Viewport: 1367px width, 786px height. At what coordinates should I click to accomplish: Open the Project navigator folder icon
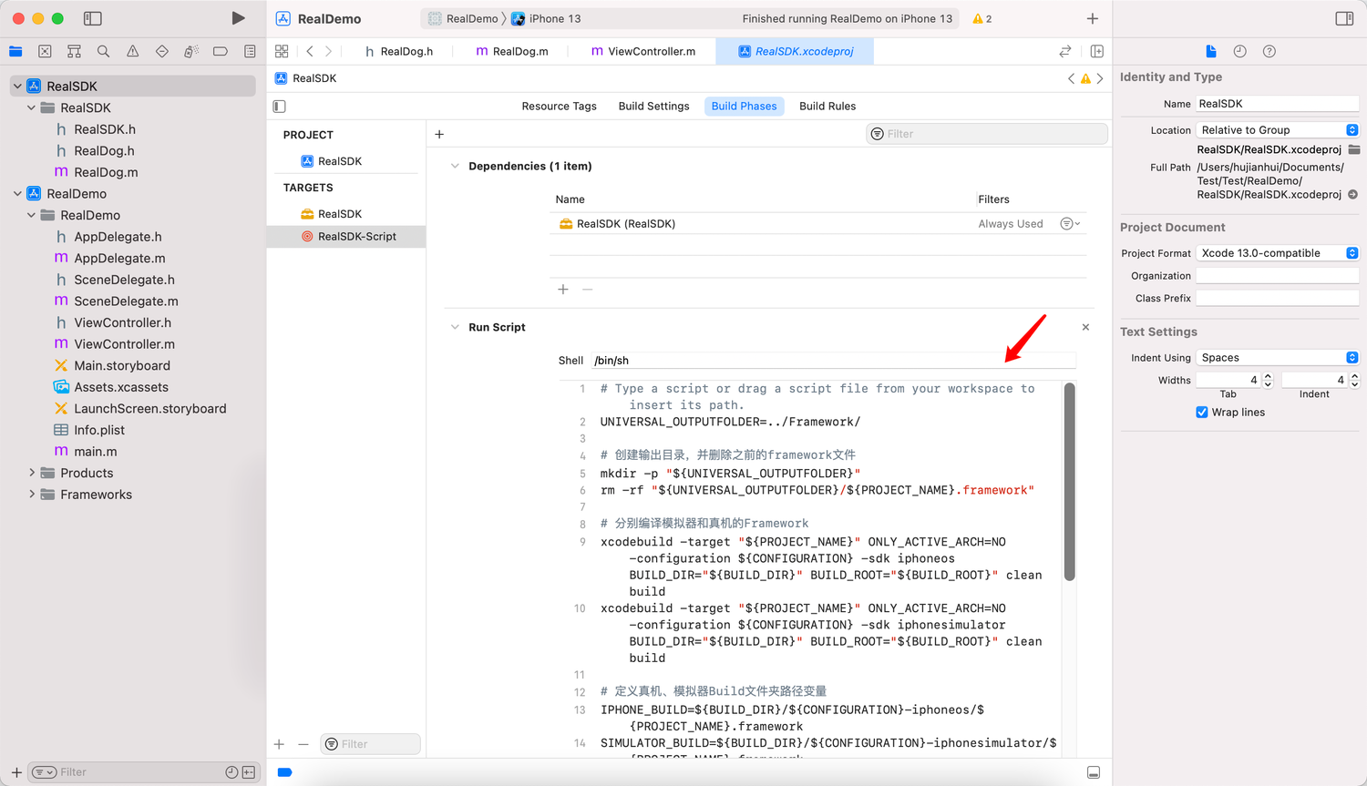15,52
